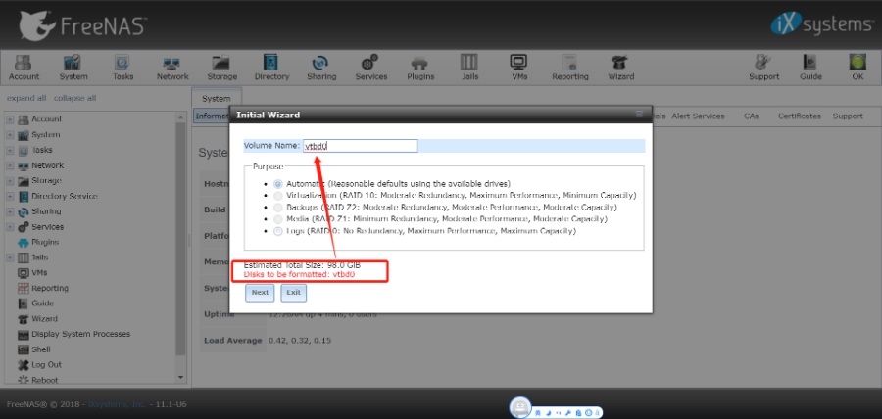Select Virtualization RAID 10 purpose

(278, 196)
